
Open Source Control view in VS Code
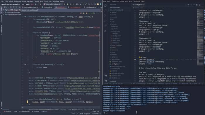(x=105, y=16)
